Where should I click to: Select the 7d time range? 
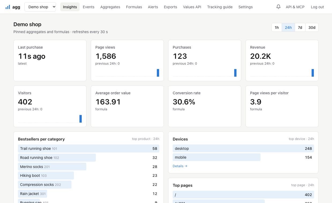300,28
